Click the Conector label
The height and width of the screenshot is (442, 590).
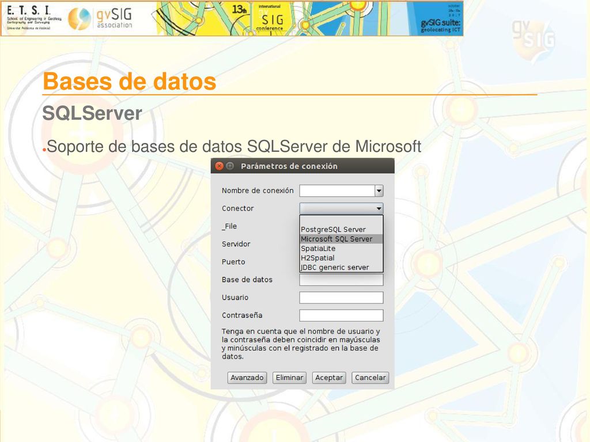[238, 208]
